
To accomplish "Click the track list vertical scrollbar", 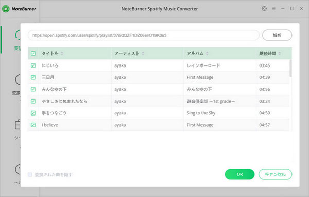I will point(290,68).
